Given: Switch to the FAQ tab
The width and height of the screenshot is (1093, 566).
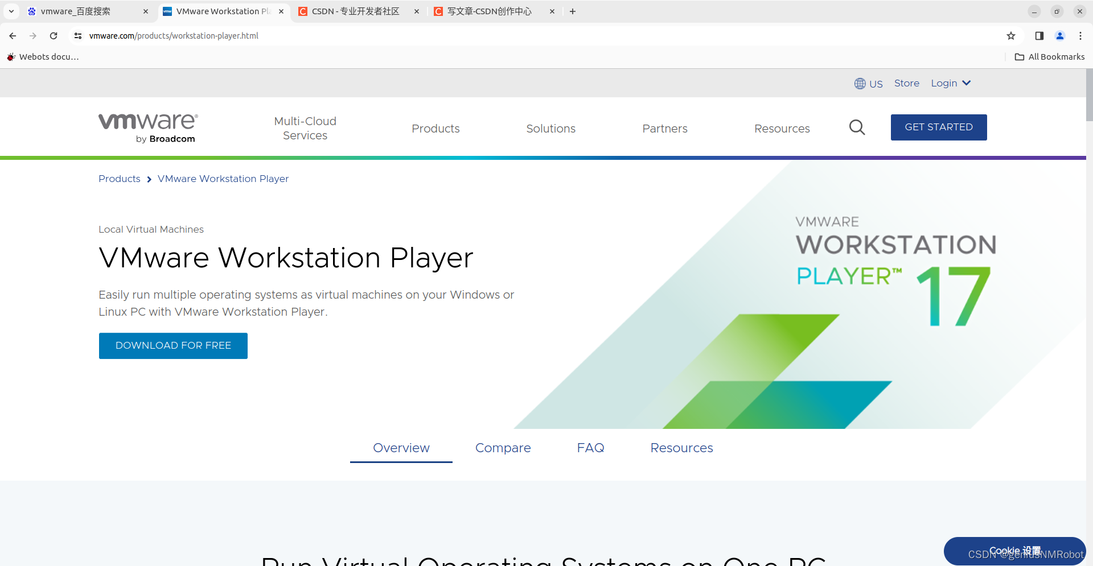Looking at the screenshot, I should pyautogui.click(x=590, y=448).
